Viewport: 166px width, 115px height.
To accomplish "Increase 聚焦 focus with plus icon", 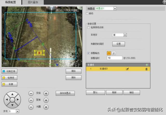I will click(46, 100).
